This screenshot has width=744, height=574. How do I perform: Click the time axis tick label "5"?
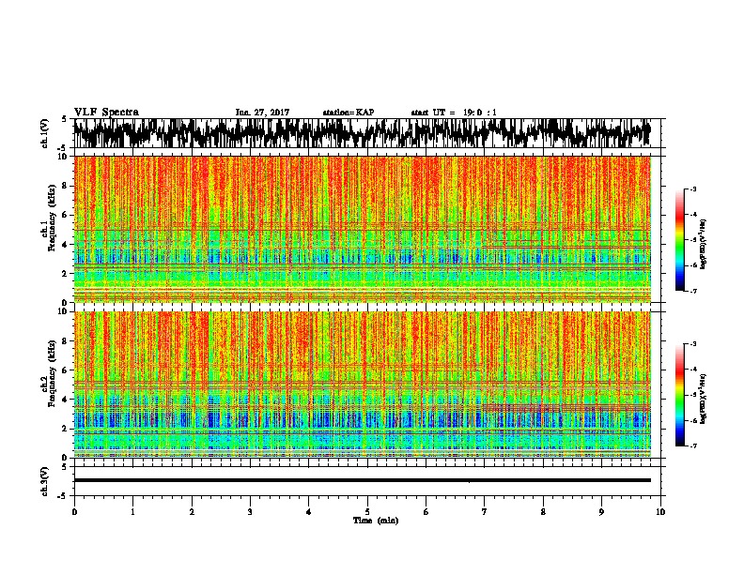tap(367, 512)
